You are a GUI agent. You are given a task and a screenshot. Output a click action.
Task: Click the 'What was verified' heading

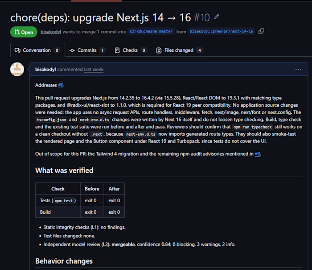(64, 170)
